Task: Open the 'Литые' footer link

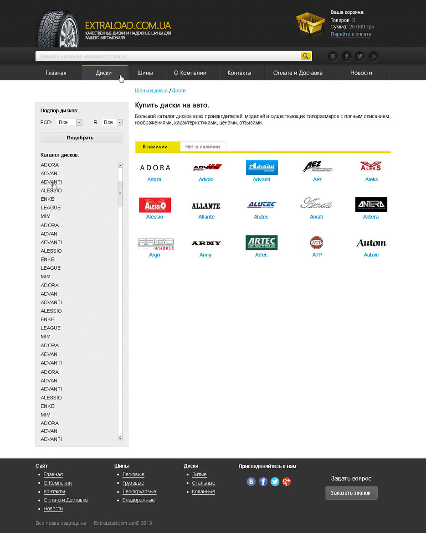Action: coord(199,475)
